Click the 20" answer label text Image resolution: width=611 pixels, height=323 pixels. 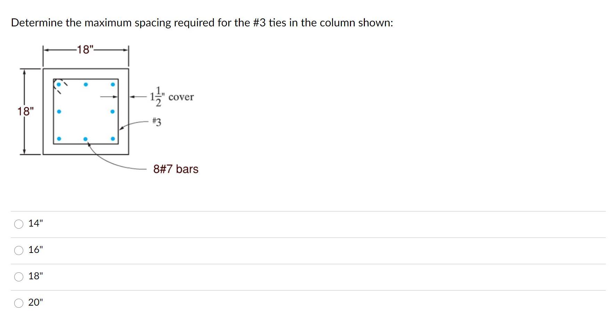[36, 302]
